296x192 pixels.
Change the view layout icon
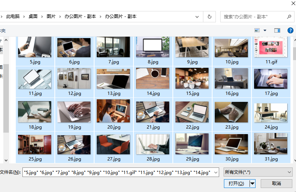[257, 30]
